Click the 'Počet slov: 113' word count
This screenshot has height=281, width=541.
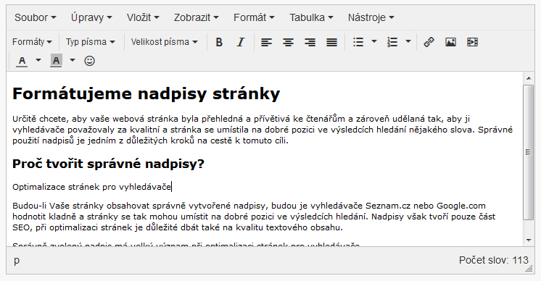click(x=493, y=260)
